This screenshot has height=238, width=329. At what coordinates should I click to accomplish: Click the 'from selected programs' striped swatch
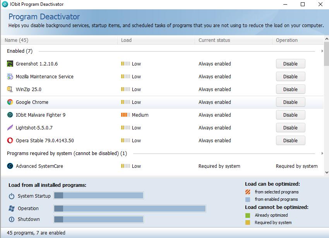(x=248, y=192)
